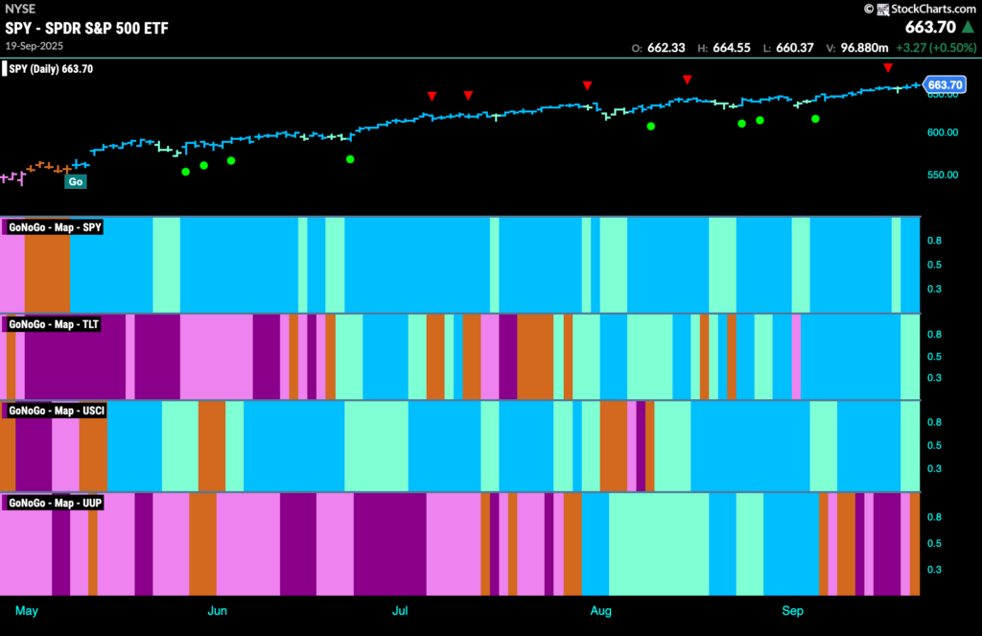Click the green up-arrow beside price 663.70
Image resolution: width=982 pixels, height=636 pixels.
tap(969, 27)
